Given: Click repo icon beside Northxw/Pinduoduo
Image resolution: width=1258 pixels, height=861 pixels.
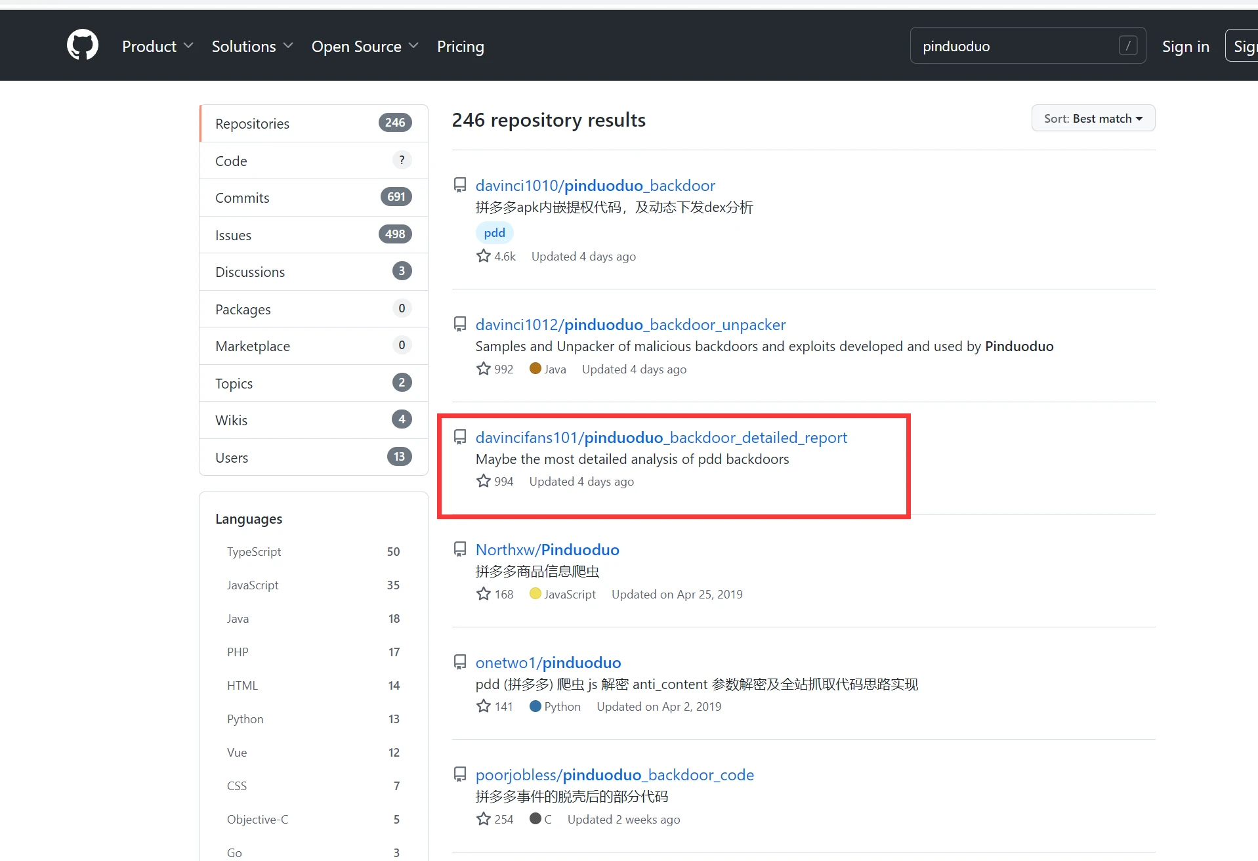Looking at the screenshot, I should click(460, 549).
